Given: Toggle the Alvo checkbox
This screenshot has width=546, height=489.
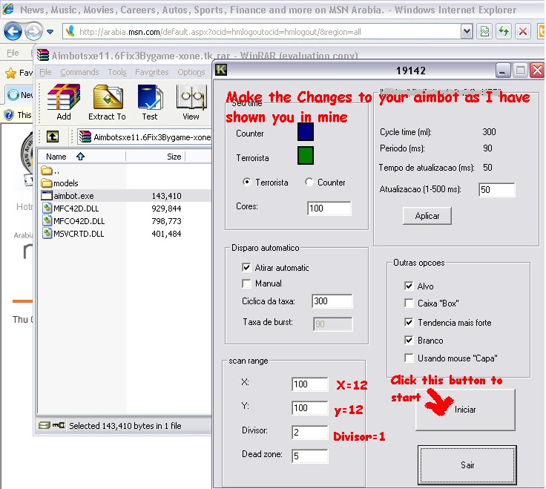Looking at the screenshot, I should [409, 286].
